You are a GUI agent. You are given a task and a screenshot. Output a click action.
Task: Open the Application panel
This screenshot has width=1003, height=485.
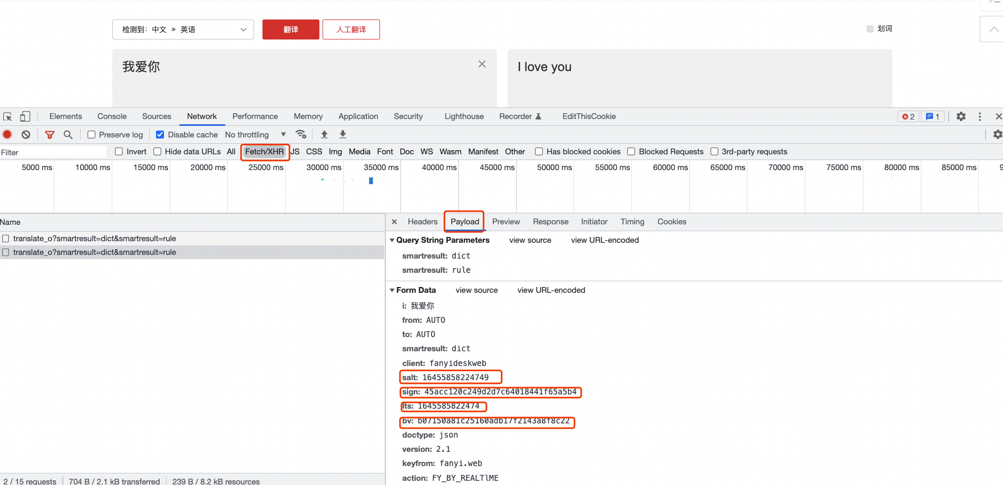click(358, 116)
